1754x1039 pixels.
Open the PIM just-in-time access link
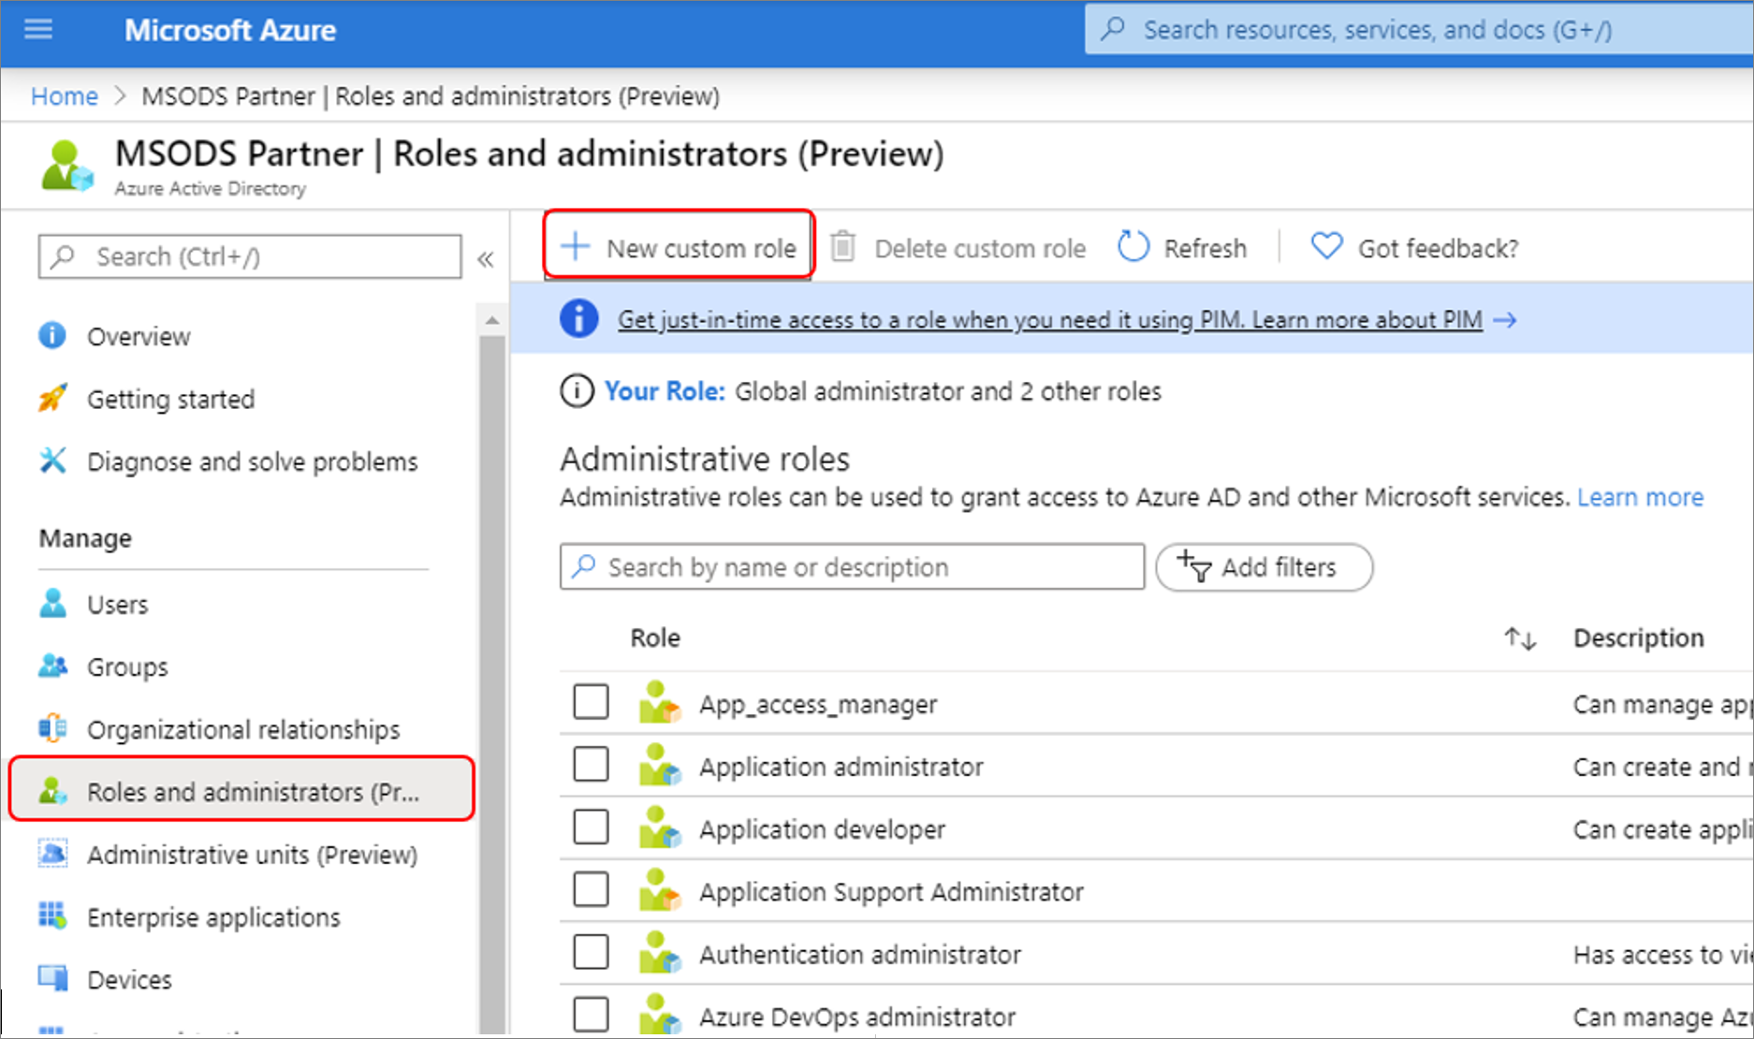coord(1049,320)
